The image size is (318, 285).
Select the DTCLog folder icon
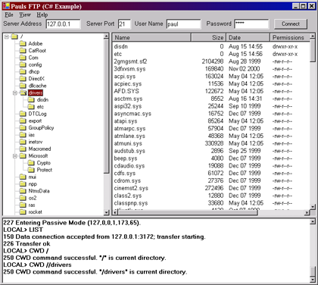tap(23, 114)
